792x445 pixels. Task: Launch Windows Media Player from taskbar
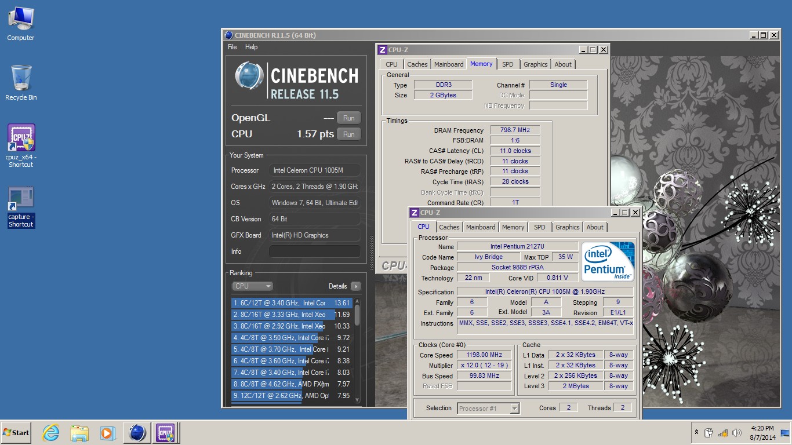(x=107, y=433)
